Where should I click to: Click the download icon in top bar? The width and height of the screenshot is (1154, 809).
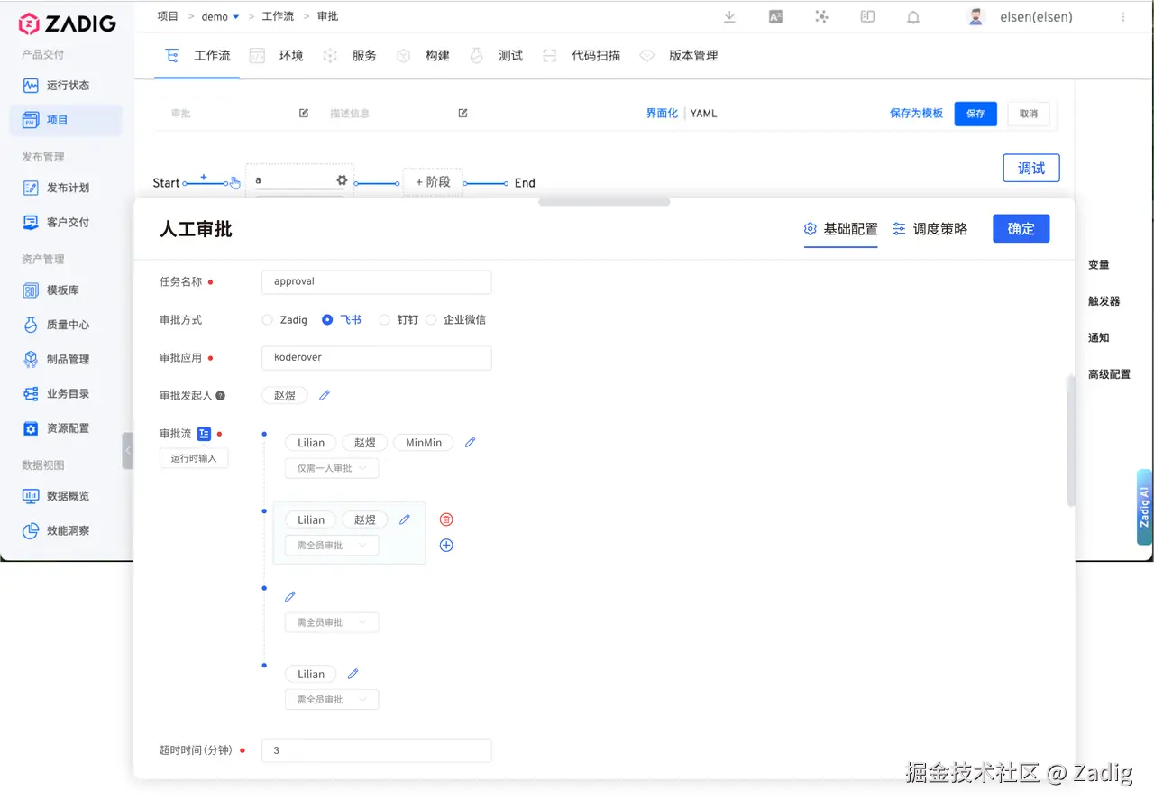coord(729,16)
